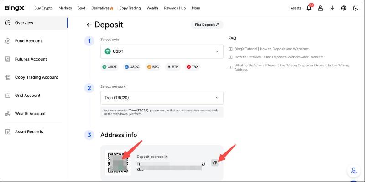Click the Copy Trading Account icon
The width and height of the screenshot is (365, 182).
(8, 77)
